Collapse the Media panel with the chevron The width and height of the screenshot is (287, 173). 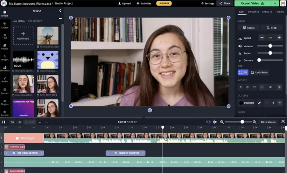point(60,11)
